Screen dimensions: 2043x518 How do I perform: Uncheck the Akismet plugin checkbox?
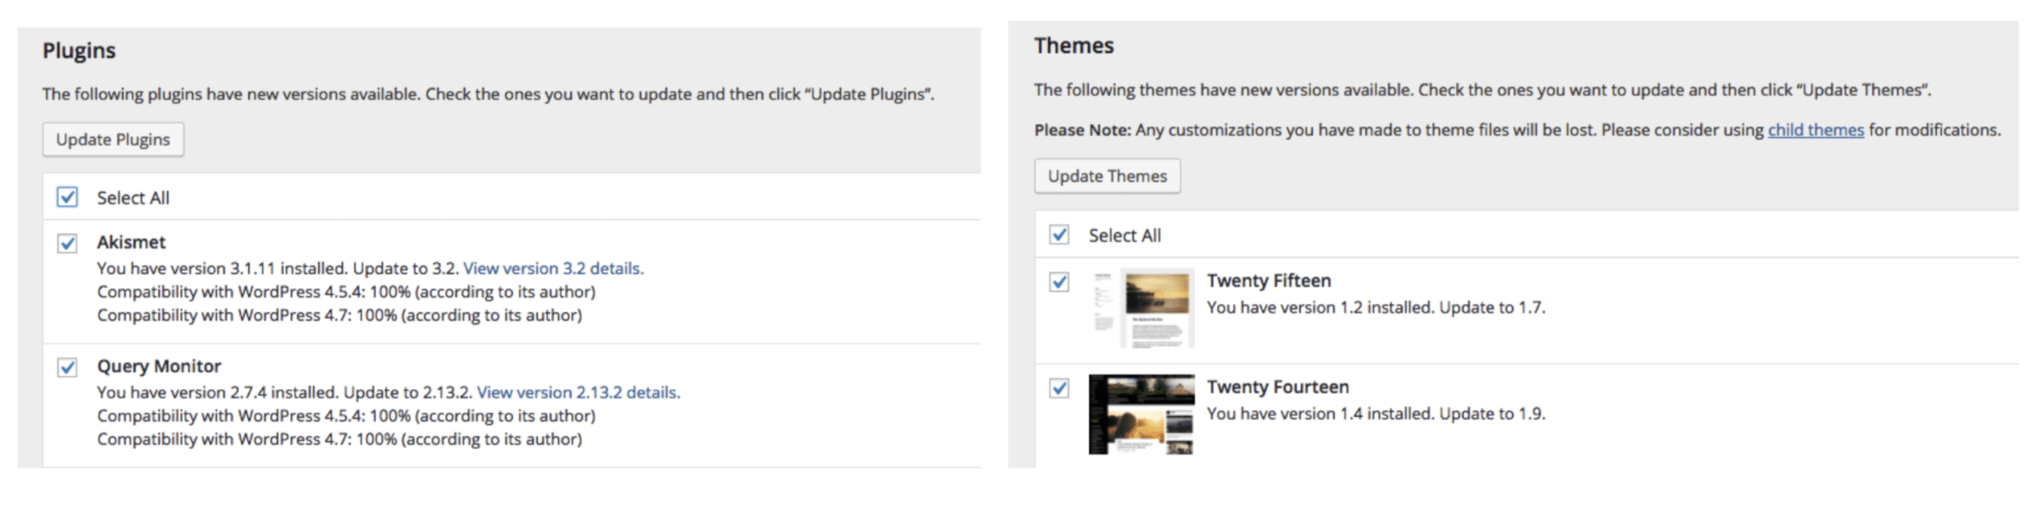[x=67, y=242]
